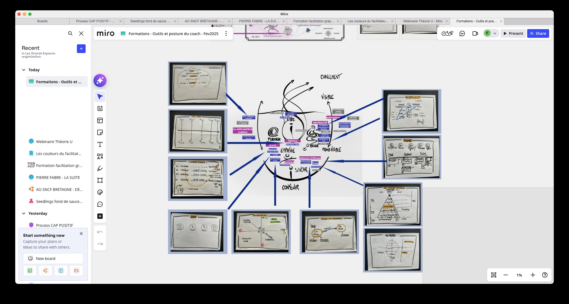
Task: Start a video call
Action: 475,33
